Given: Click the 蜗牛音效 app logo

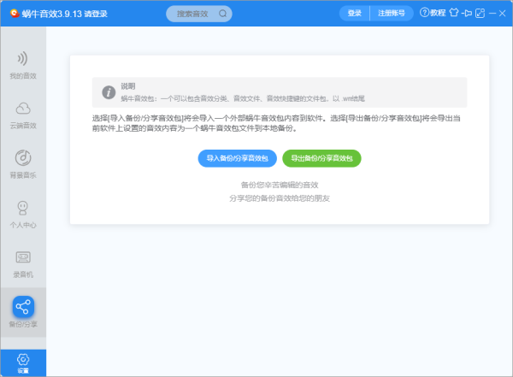Looking at the screenshot, I should pyautogui.click(x=15, y=13).
